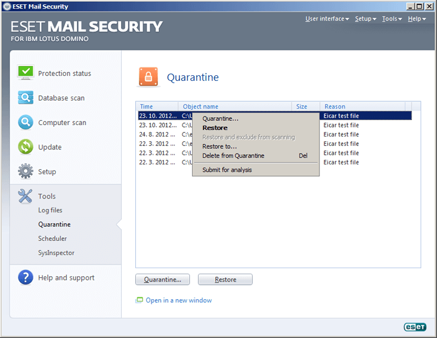Open Log files under Tools
The width and height of the screenshot is (437, 338).
click(50, 210)
